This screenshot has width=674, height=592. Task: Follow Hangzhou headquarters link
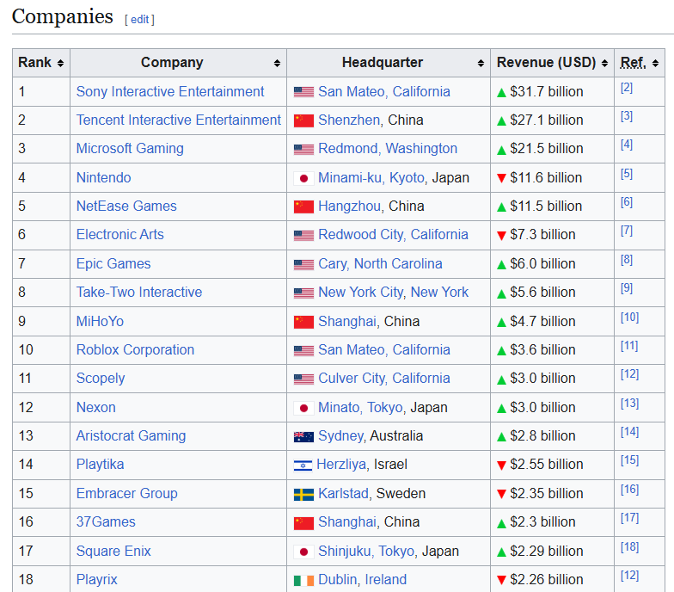(349, 207)
